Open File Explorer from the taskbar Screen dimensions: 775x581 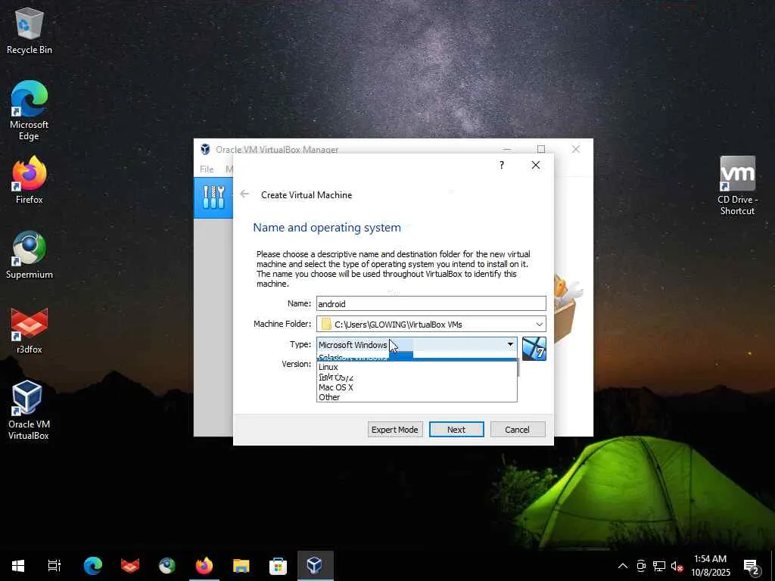click(241, 566)
